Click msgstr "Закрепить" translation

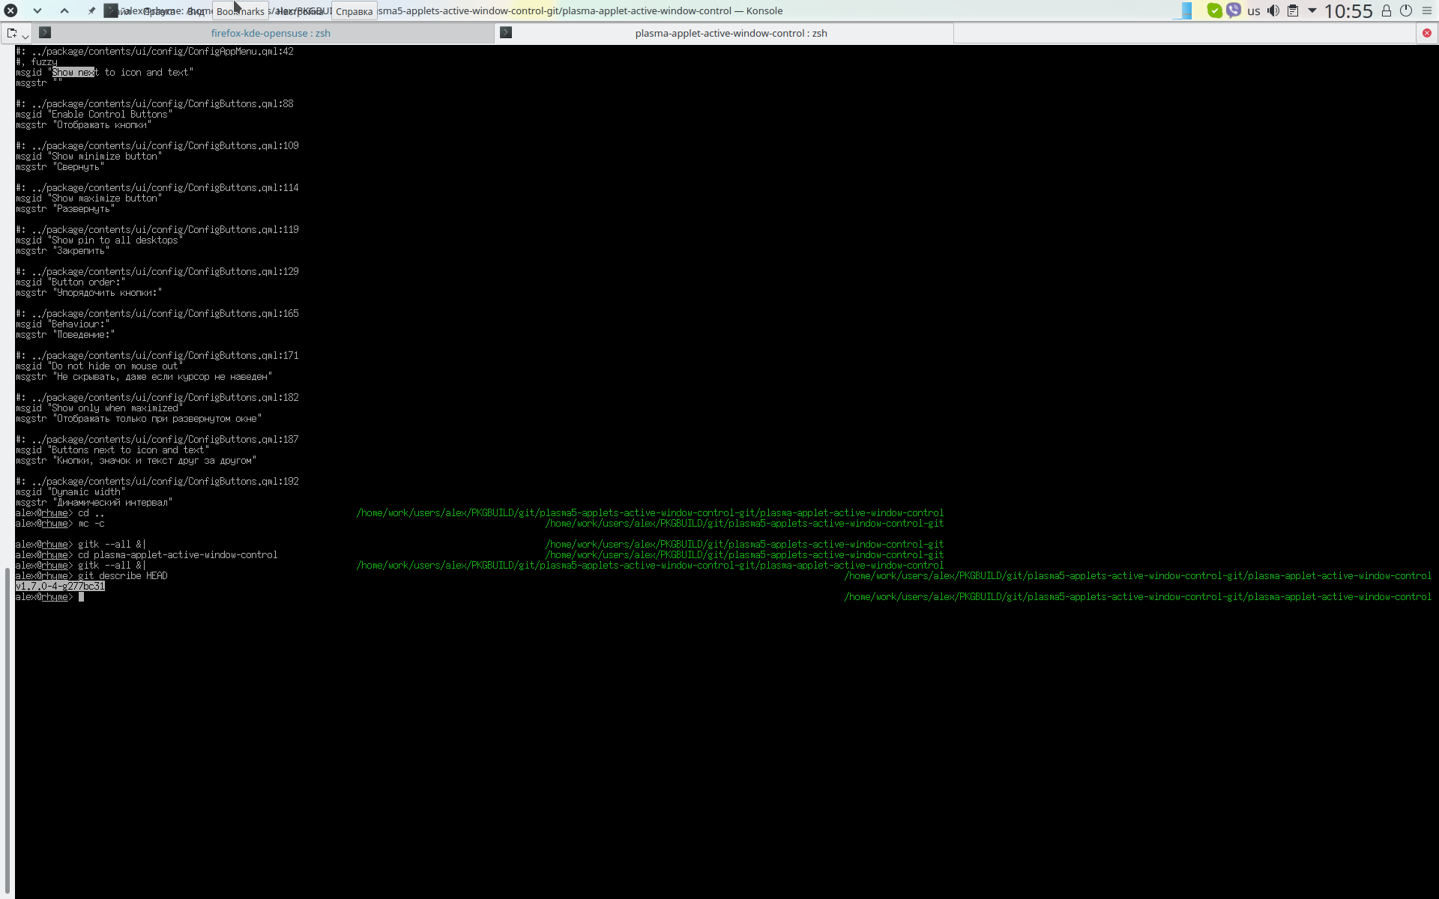click(62, 251)
